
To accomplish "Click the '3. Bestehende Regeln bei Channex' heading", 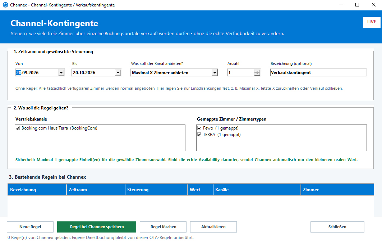I will (47, 177).
